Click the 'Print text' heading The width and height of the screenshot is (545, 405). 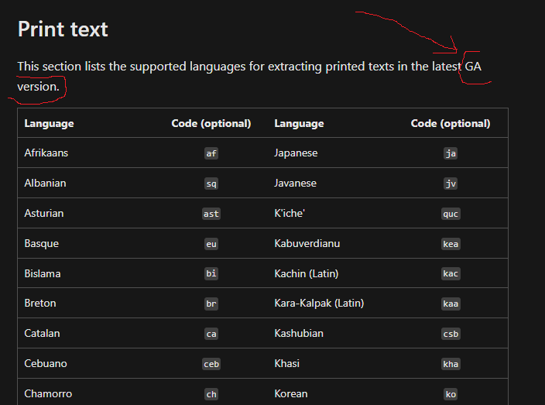[63, 29]
